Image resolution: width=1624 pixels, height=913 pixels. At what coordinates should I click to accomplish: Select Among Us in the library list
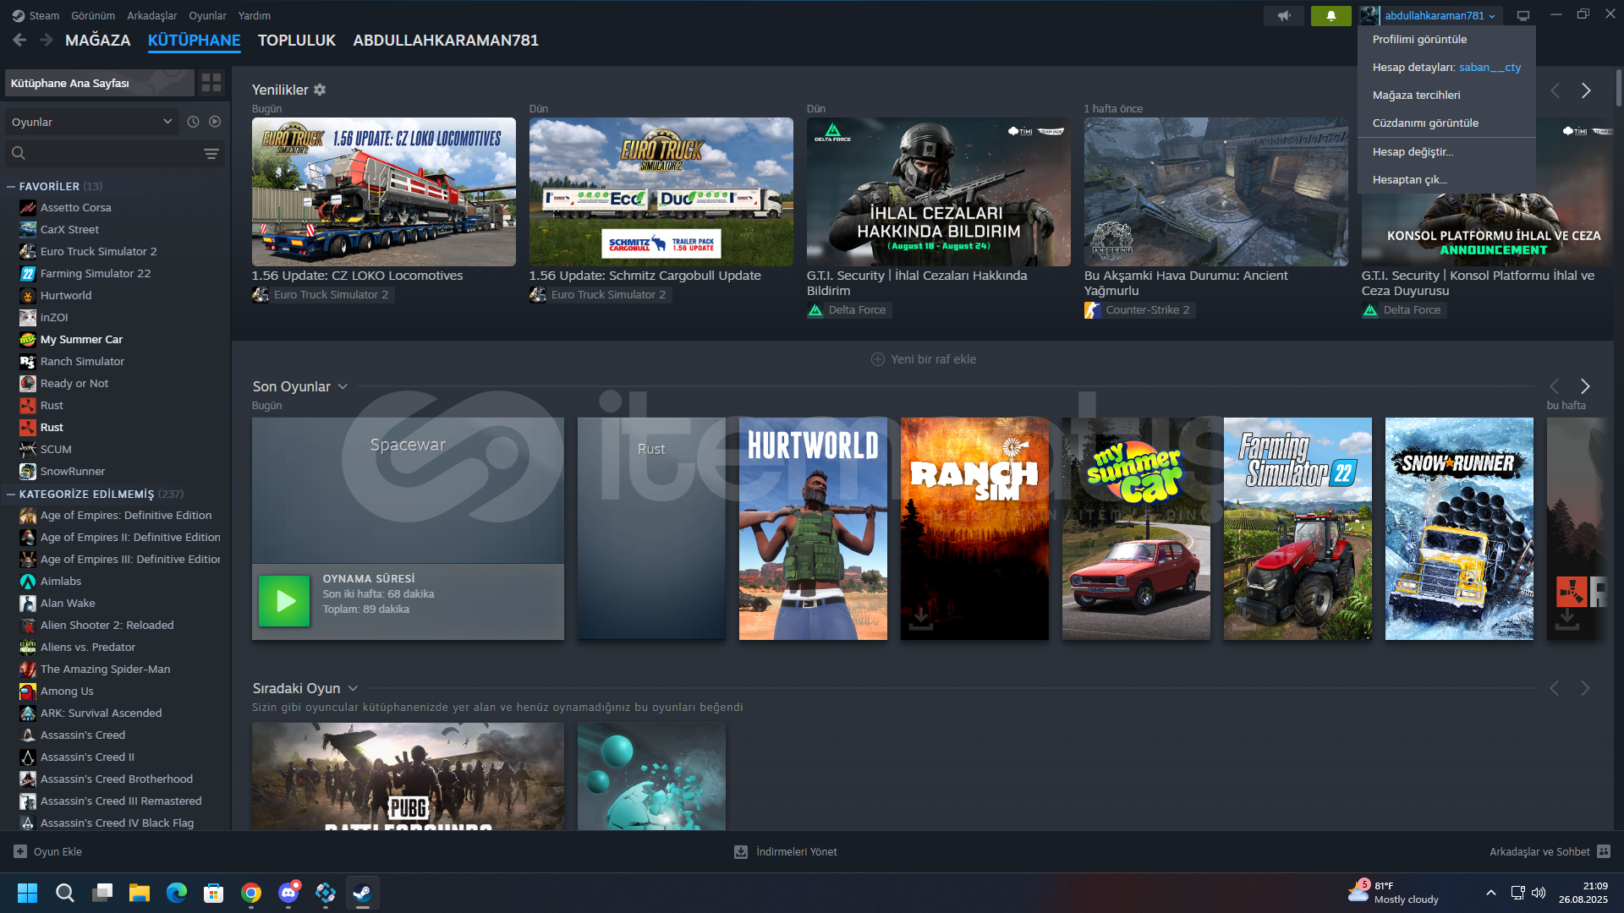[67, 691]
